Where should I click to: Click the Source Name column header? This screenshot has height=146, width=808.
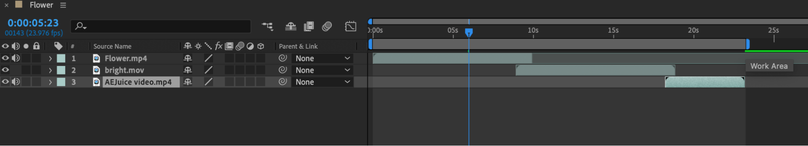point(112,46)
